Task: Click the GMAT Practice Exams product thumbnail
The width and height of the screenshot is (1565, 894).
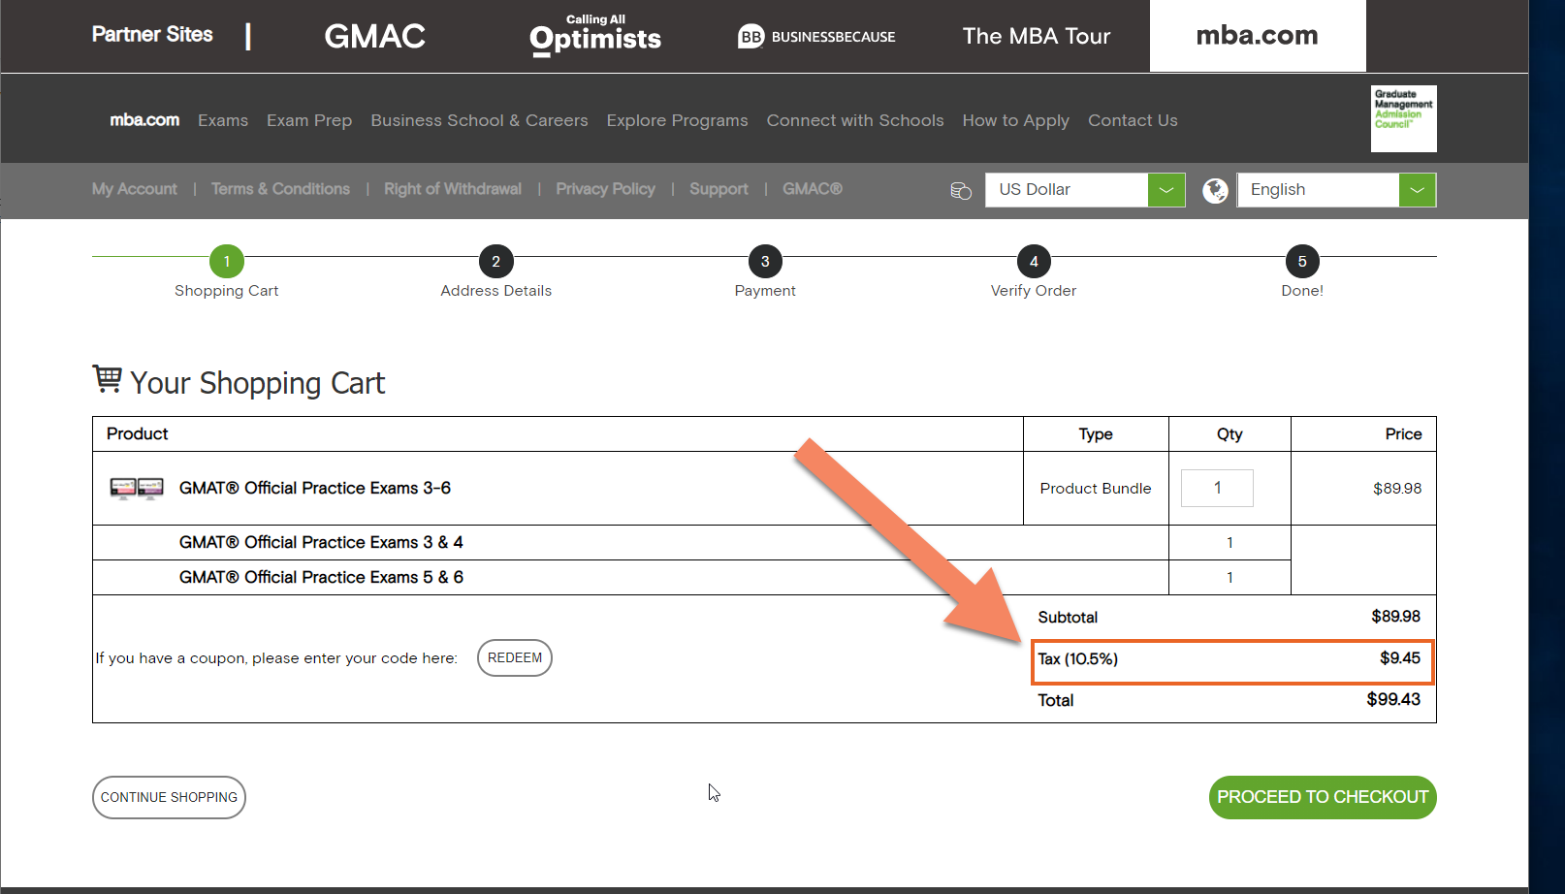Action: (x=137, y=488)
